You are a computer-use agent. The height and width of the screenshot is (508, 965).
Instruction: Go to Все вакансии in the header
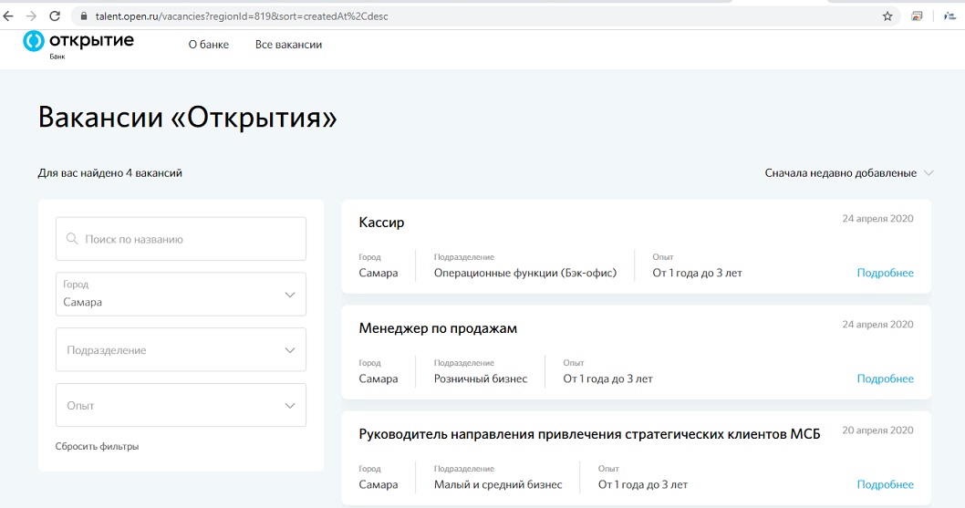point(288,45)
